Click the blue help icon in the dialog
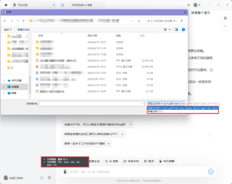This screenshot has width=232, height=184. tap(183, 30)
